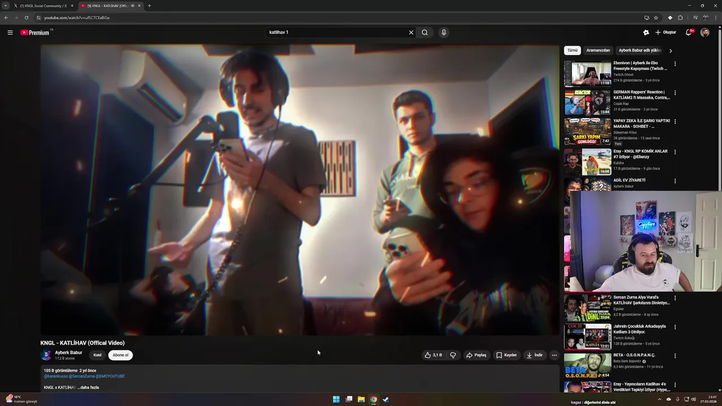Open the Windows Start menu
The height and width of the screenshot is (406, 722).
[x=336, y=399]
